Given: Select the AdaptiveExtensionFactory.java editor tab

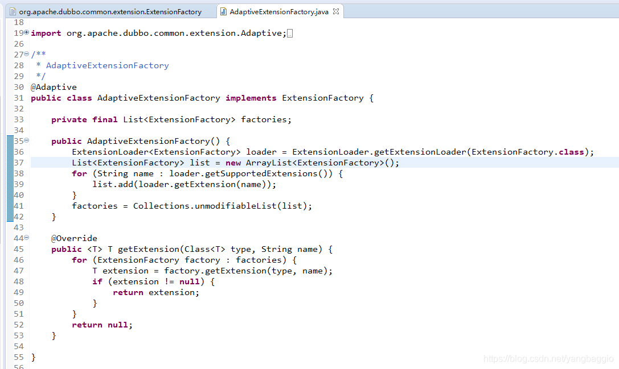Looking at the screenshot, I should tap(278, 12).
